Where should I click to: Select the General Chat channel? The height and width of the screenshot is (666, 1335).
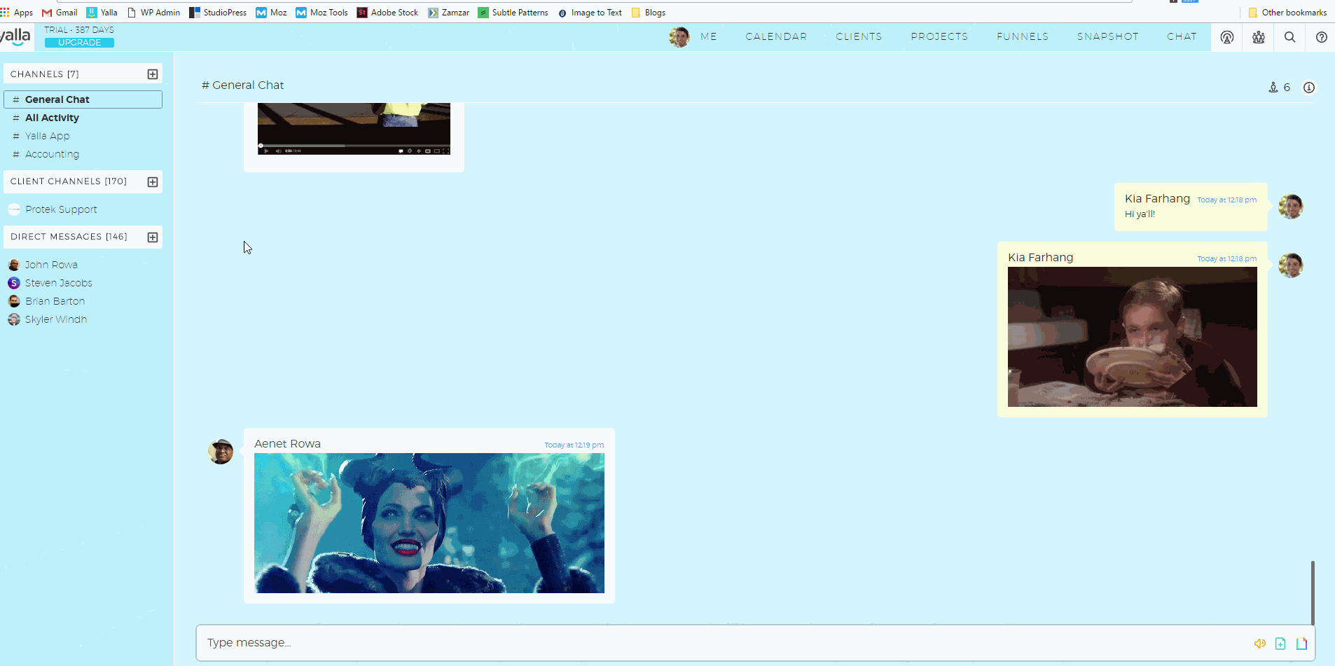[83, 99]
